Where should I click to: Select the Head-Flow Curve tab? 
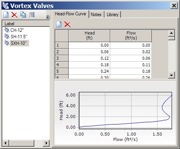point(71,14)
